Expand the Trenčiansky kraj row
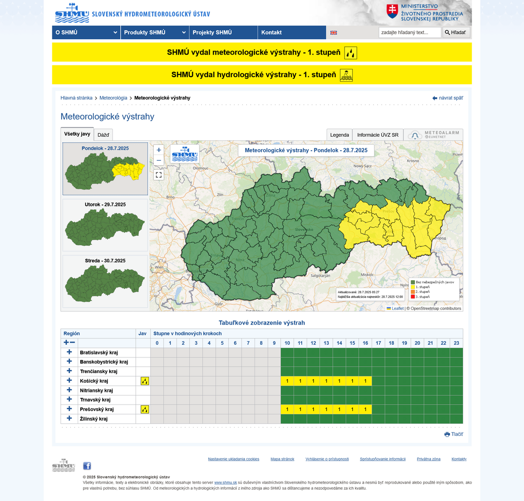The image size is (524, 501). point(69,371)
